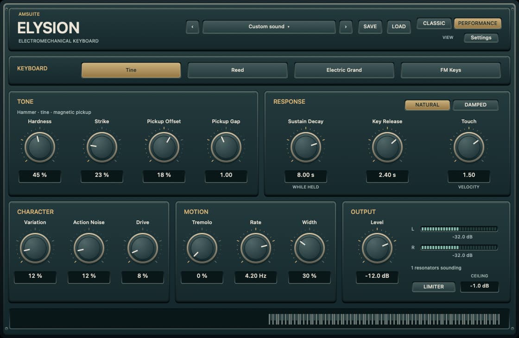Click the 'VELOCITY' caption under Touch

[x=468, y=187]
